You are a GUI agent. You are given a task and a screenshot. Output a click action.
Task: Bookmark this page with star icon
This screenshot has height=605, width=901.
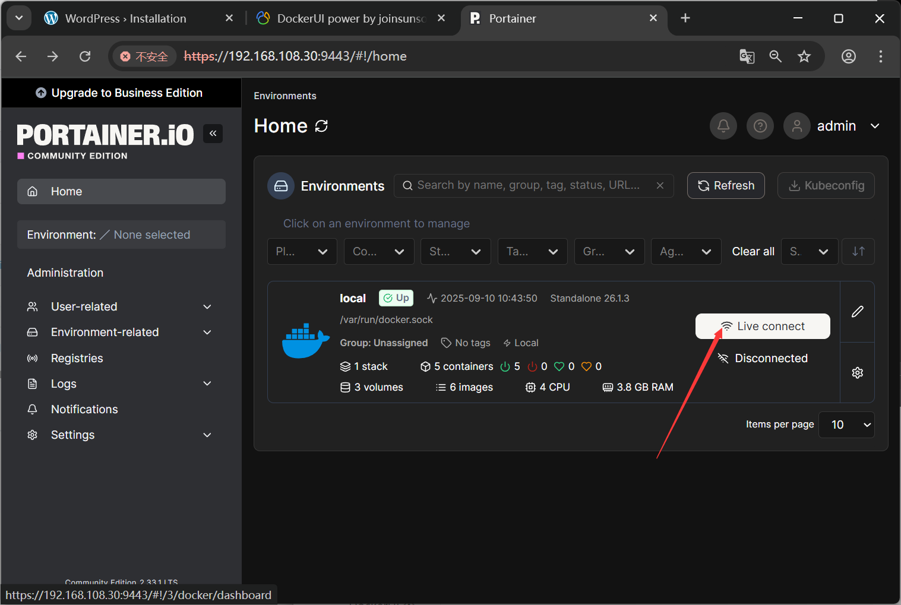click(804, 56)
